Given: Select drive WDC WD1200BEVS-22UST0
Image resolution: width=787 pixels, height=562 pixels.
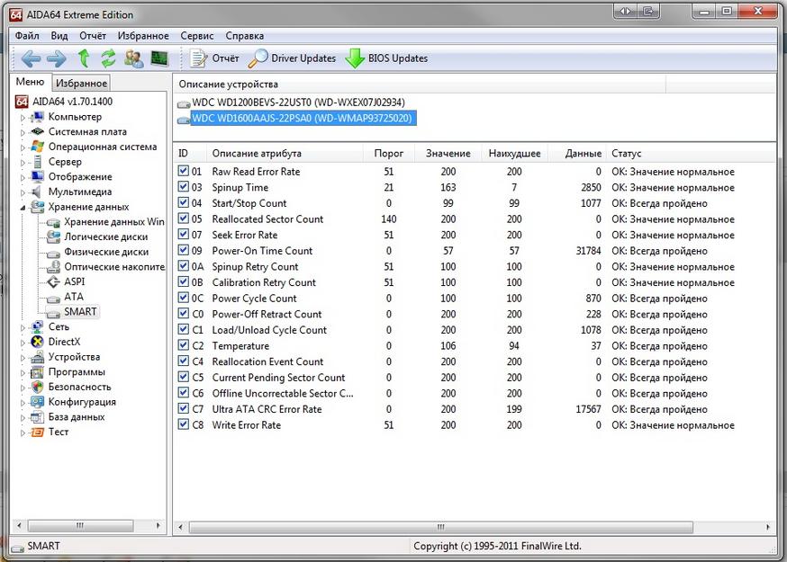Looking at the screenshot, I should pos(298,103).
